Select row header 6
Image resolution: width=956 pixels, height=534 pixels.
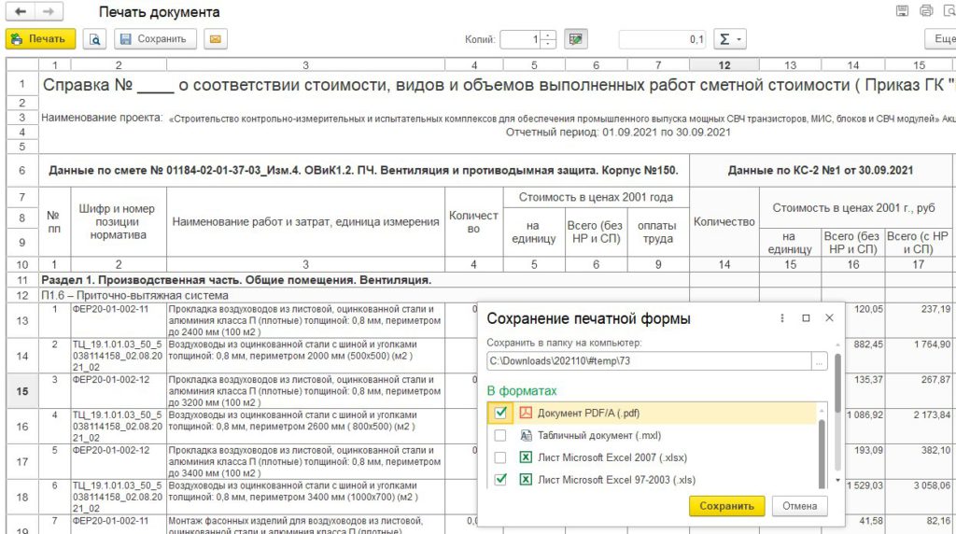[22, 171]
